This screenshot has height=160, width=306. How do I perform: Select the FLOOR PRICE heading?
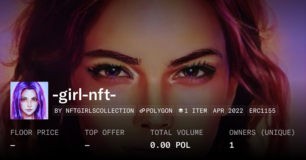click(34, 133)
